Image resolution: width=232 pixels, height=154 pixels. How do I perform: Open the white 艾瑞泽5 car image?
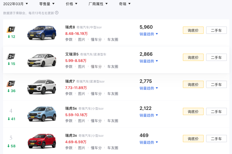(x=42, y=60)
